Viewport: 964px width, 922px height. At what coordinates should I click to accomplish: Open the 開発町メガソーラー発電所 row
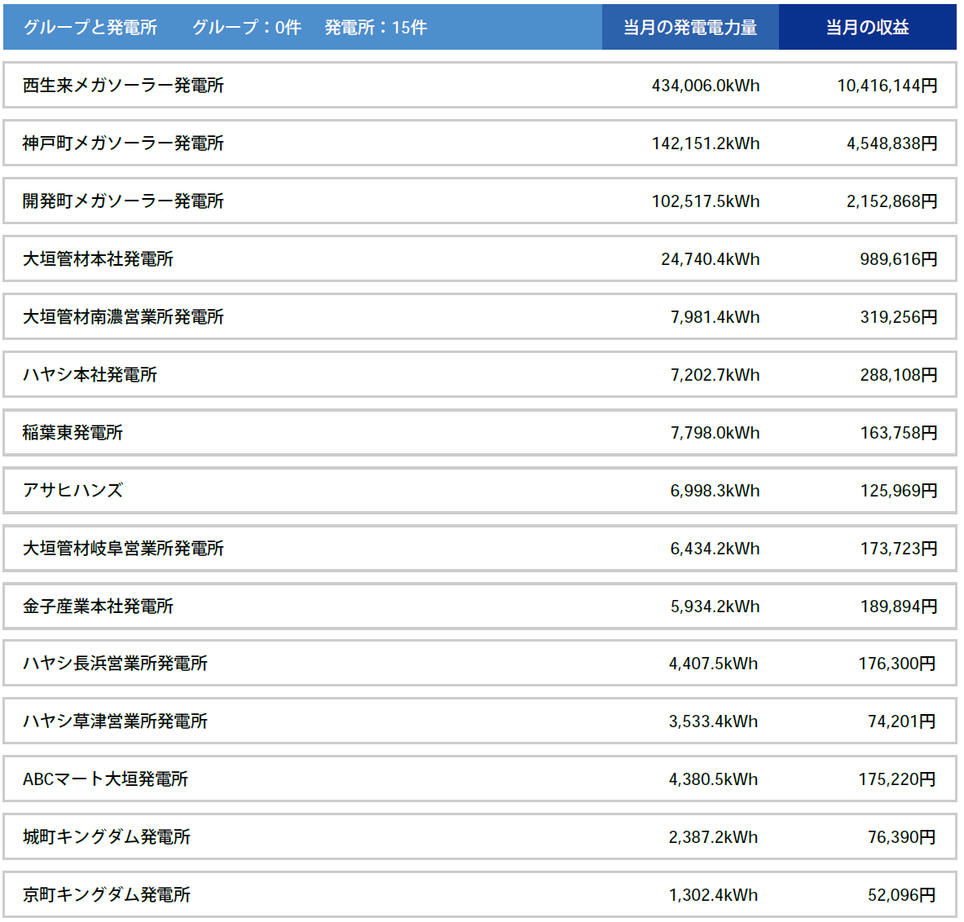pos(479,201)
